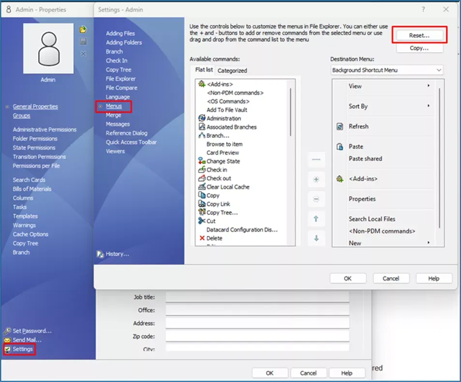
Task: Click the Address input field
Action: click(x=257, y=323)
